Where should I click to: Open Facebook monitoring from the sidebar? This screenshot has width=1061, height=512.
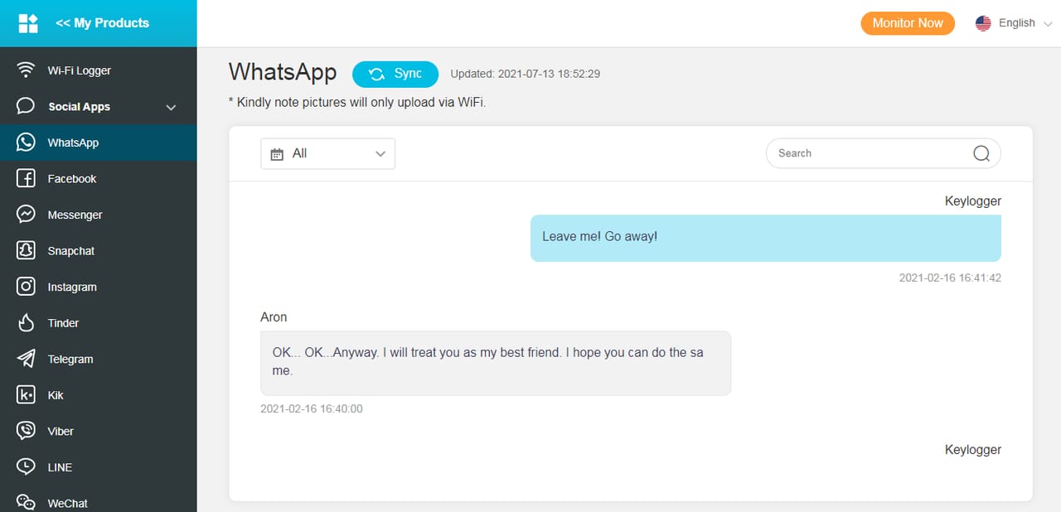point(26,178)
